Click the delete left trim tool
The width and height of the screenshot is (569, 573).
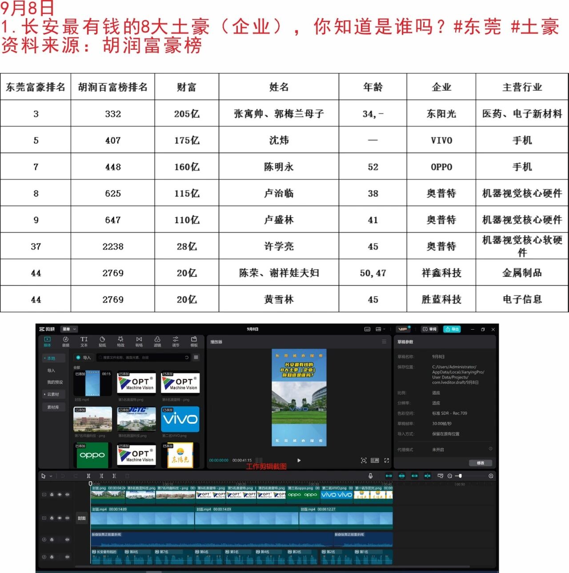click(101, 476)
